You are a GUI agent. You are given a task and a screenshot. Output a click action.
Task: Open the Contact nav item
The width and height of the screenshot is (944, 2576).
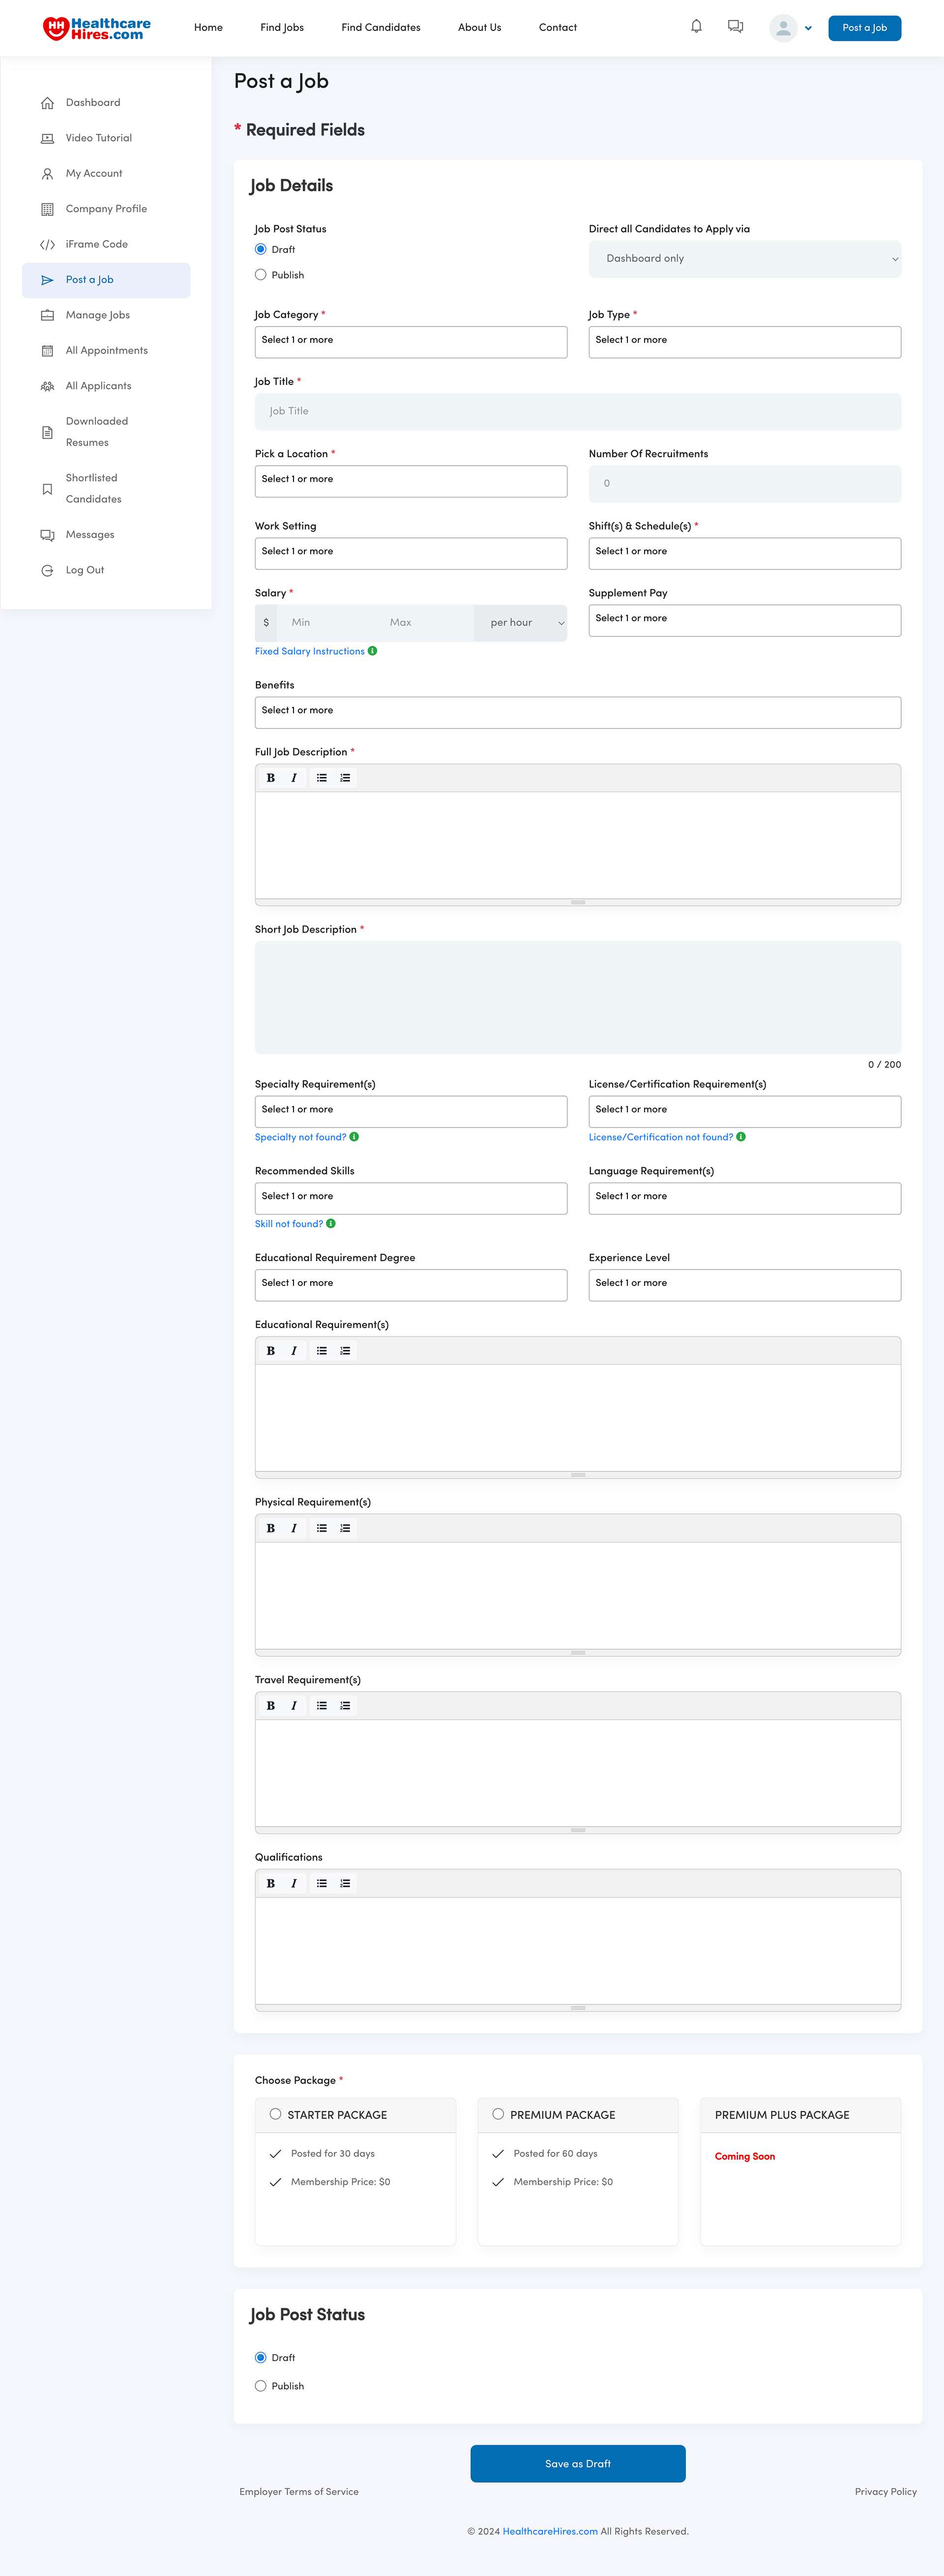click(558, 28)
